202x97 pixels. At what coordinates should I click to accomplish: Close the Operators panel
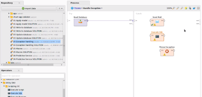coord(19,71)
